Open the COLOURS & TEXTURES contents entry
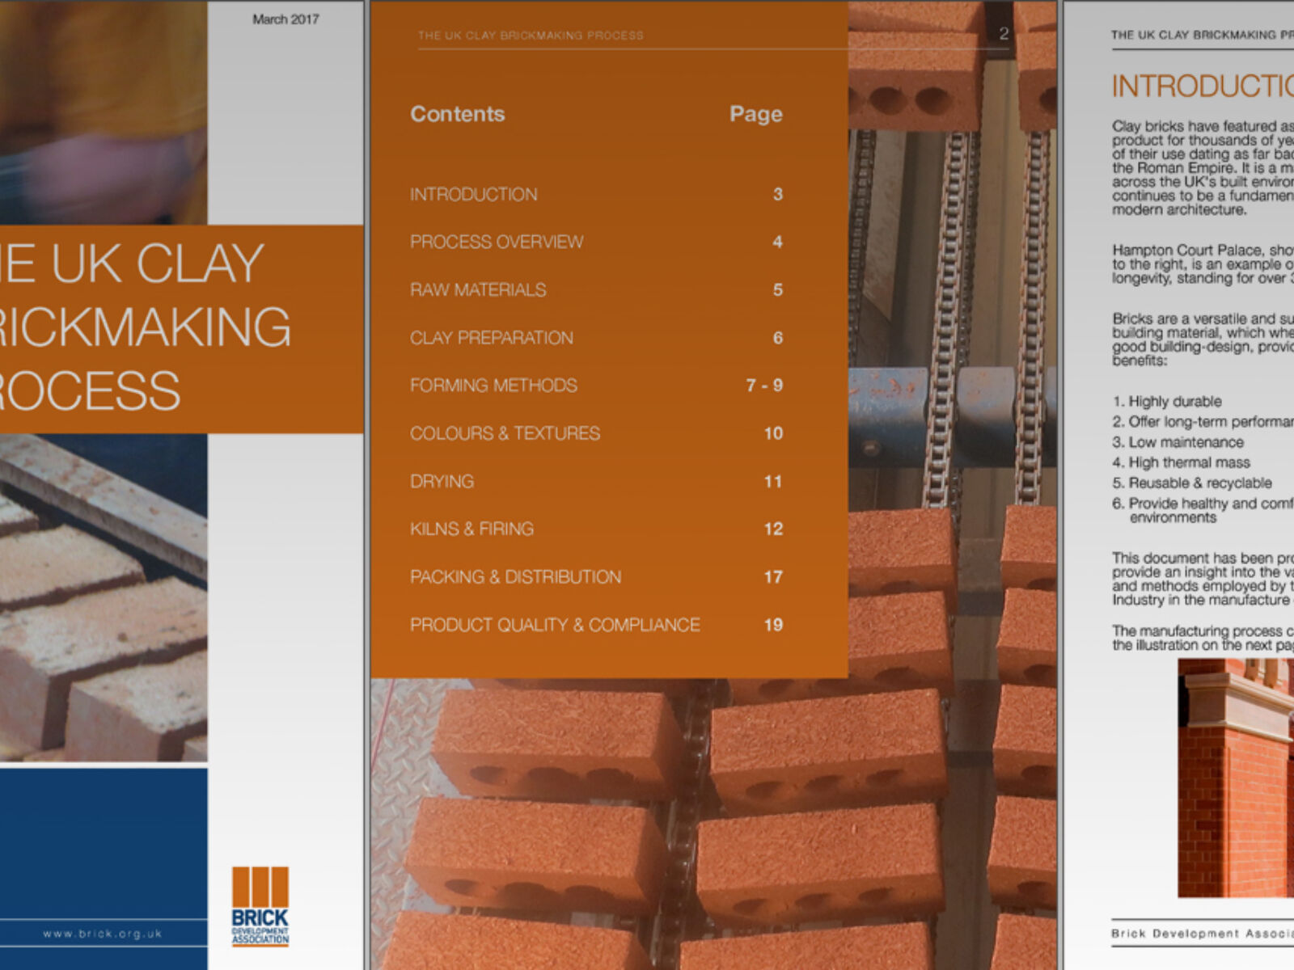This screenshot has width=1294, height=970. 505,433
